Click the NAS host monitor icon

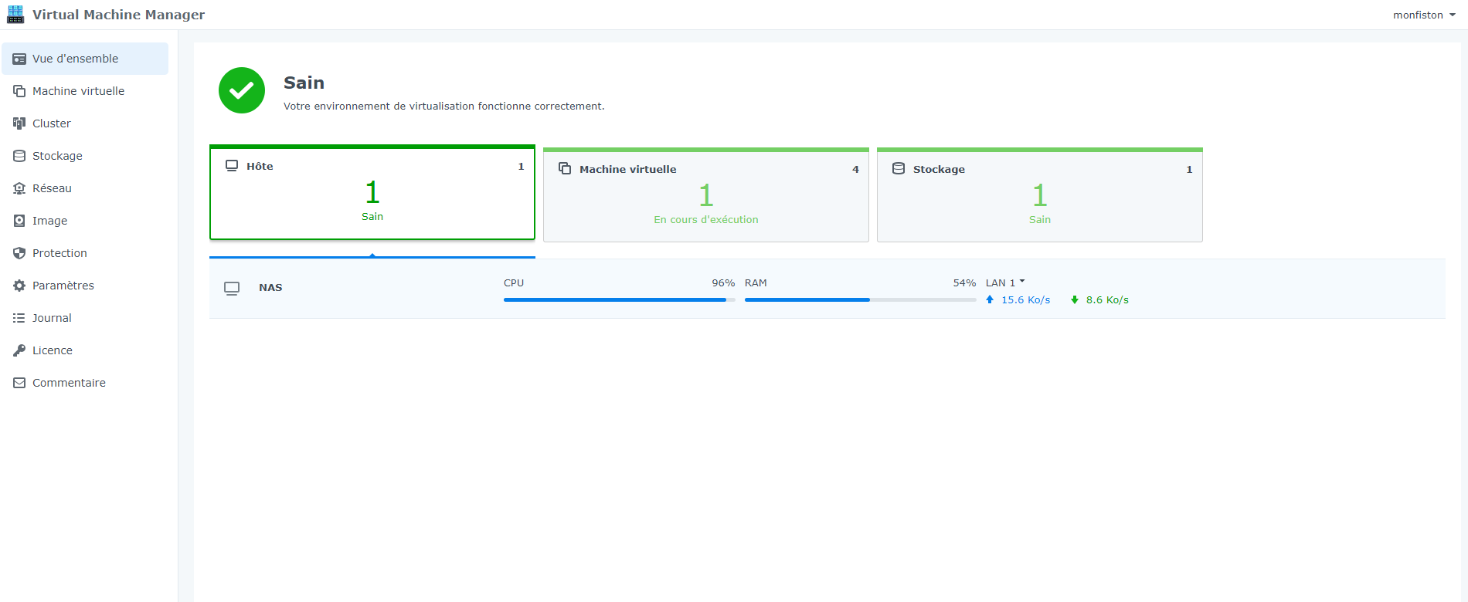232,288
